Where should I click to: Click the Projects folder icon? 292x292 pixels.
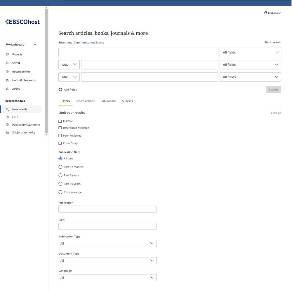click(x=7, y=54)
